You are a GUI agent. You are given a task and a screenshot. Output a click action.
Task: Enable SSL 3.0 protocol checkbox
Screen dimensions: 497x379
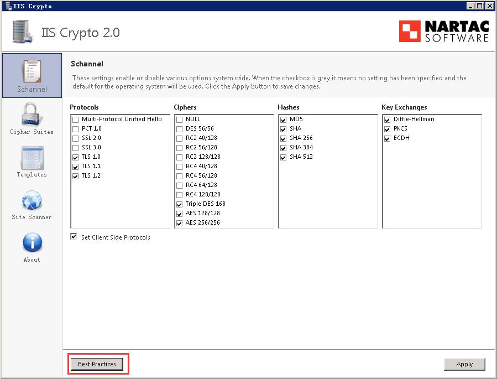(x=75, y=148)
